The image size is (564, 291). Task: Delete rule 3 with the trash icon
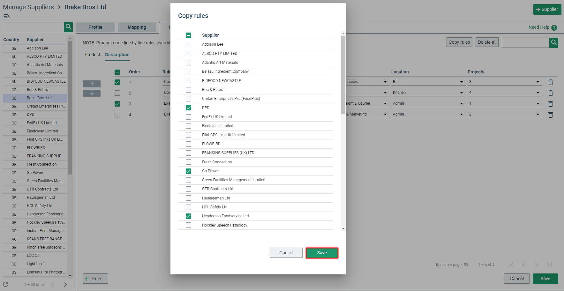click(551, 104)
